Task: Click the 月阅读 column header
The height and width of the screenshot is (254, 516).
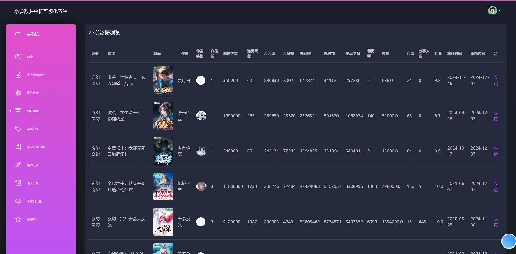Action: click(270, 54)
